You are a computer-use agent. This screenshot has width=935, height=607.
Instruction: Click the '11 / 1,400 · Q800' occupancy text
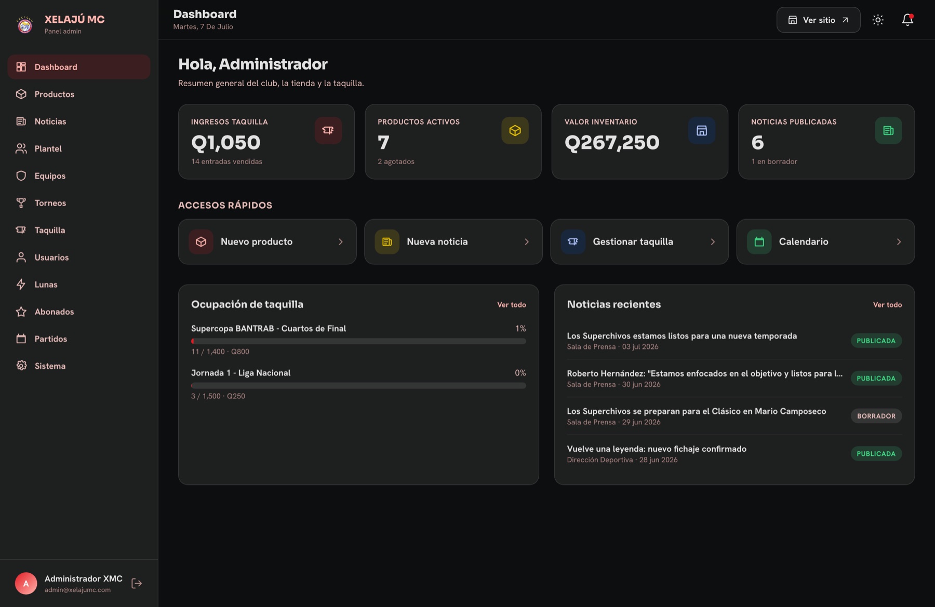pyautogui.click(x=220, y=352)
